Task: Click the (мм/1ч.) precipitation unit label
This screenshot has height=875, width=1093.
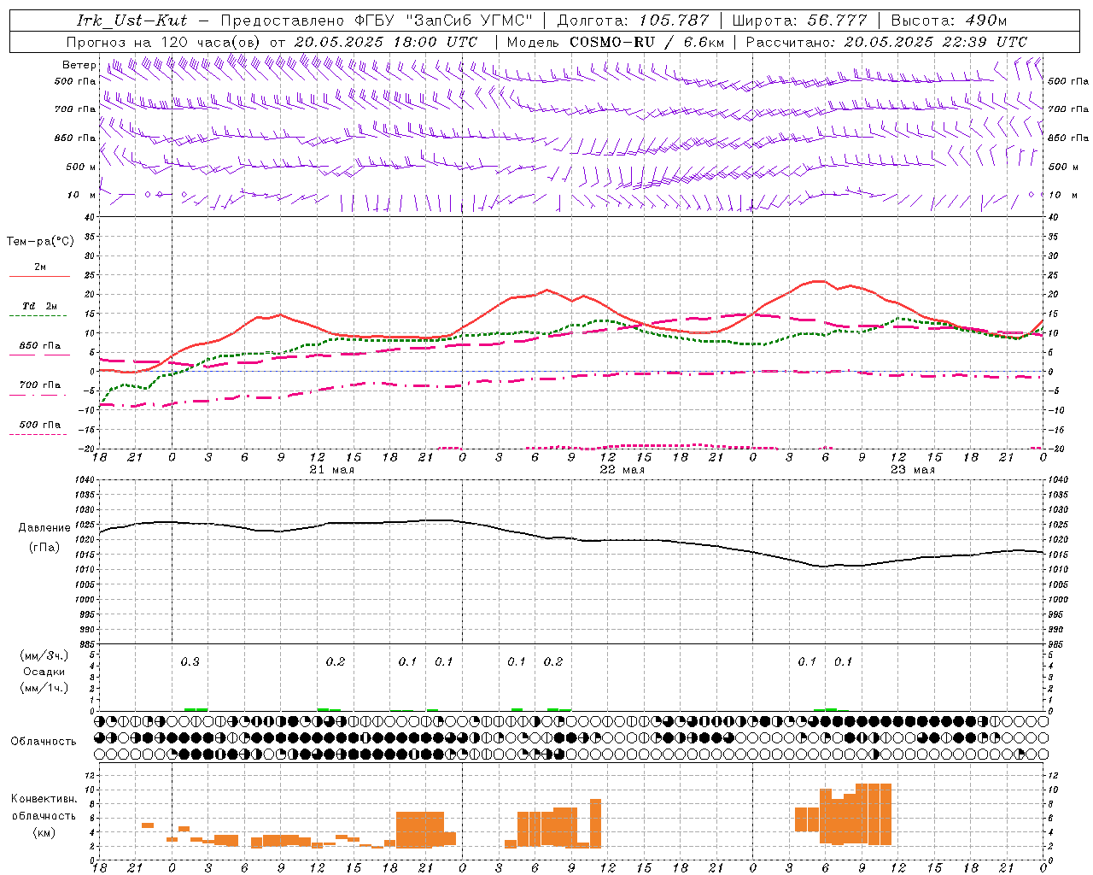Action: (44, 688)
